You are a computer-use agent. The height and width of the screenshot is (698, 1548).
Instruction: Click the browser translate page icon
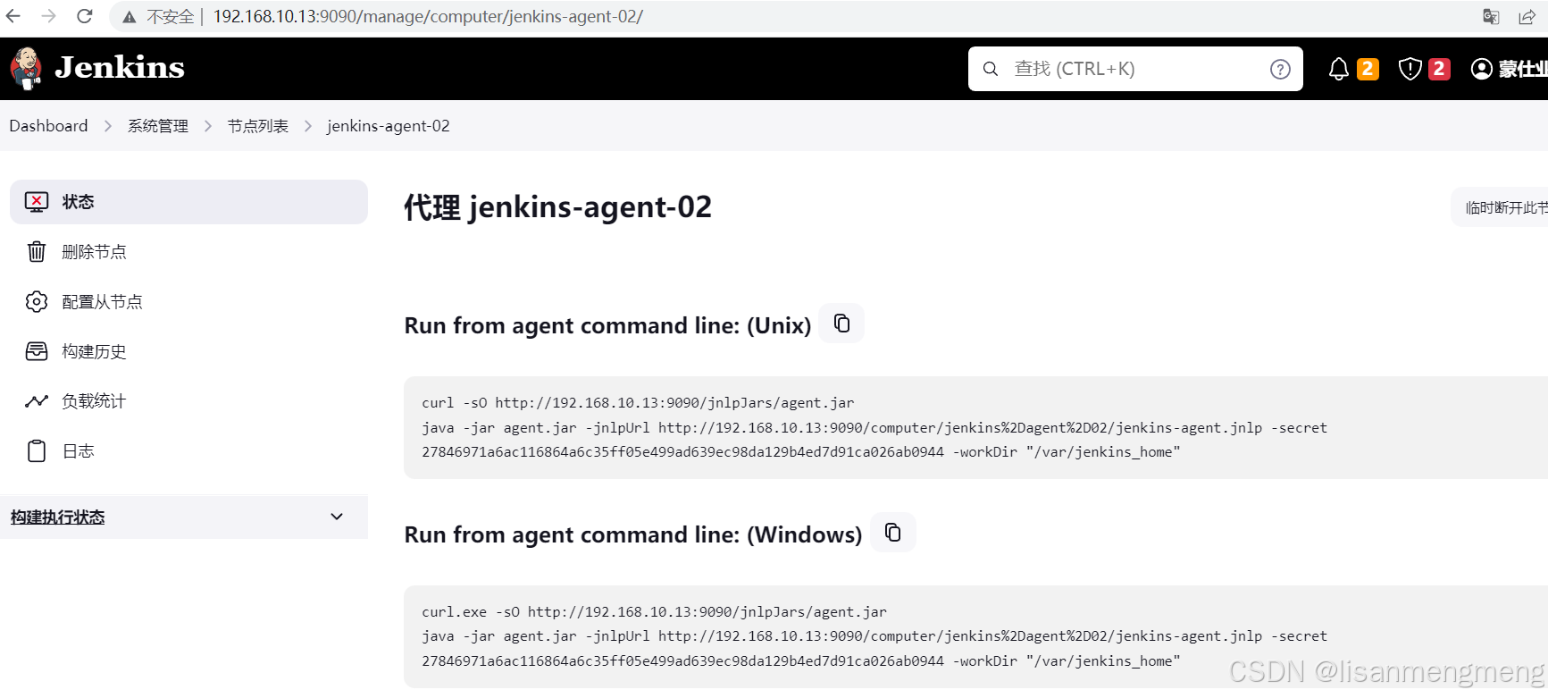click(1491, 17)
